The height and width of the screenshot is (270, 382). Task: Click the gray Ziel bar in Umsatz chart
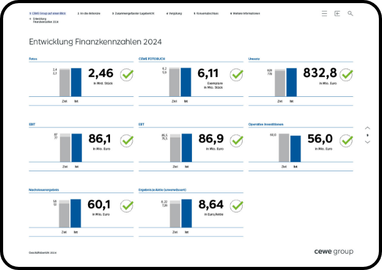pyautogui.click(x=280, y=82)
